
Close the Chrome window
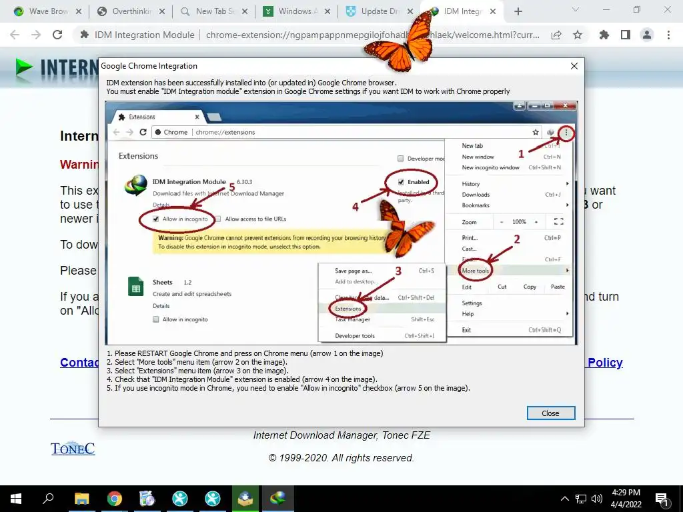pyautogui.click(x=667, y=9)
